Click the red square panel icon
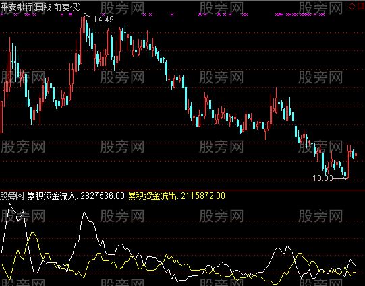The image size is (365, 286). 361,6
